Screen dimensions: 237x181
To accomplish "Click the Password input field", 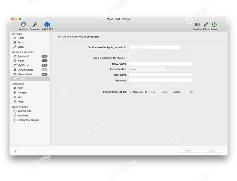I will [161, 80].
